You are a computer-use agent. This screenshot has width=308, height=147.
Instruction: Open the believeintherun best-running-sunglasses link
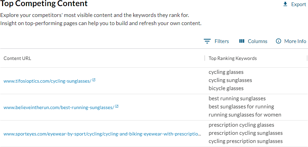(x=59, y=107)
